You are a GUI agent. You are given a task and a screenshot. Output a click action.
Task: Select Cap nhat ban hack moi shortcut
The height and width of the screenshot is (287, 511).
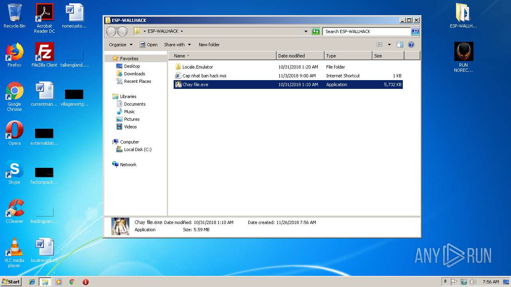204,76
